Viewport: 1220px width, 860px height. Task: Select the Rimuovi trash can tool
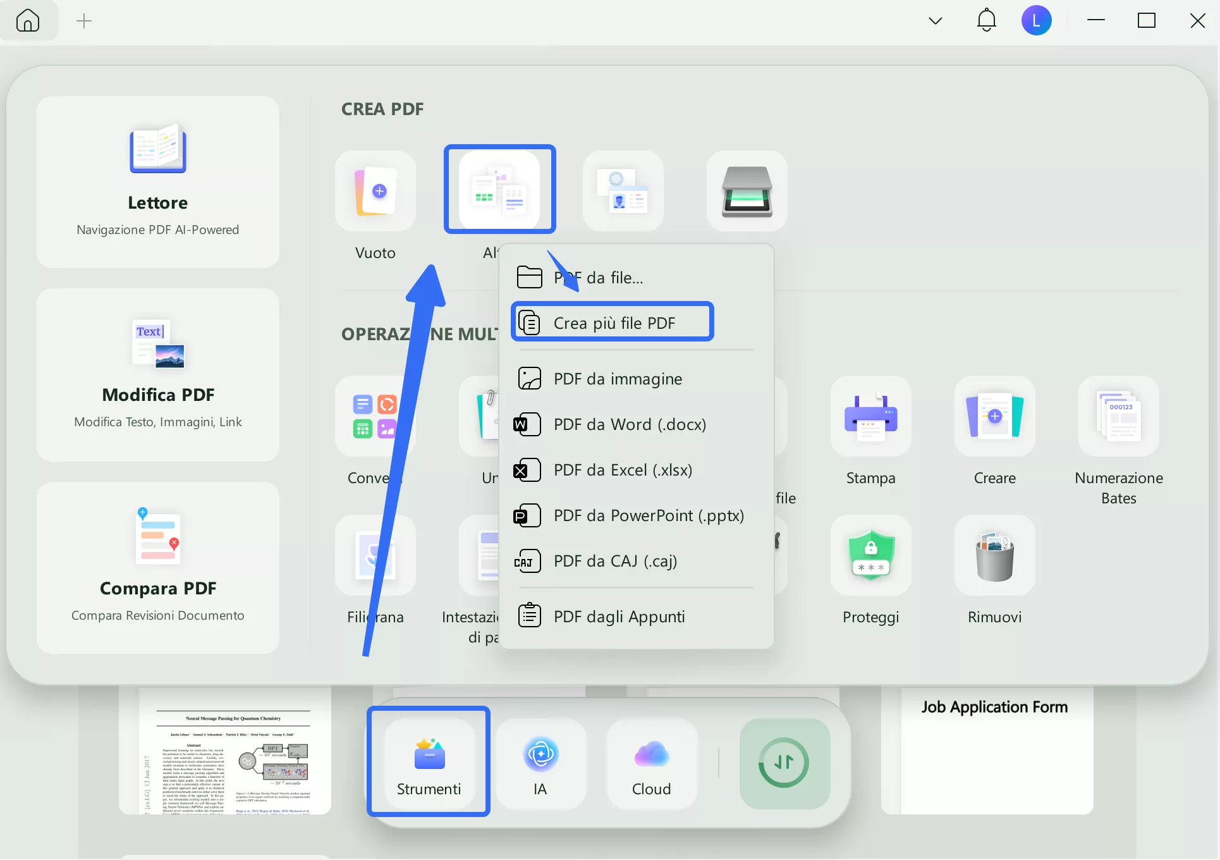tap(994, 555)
